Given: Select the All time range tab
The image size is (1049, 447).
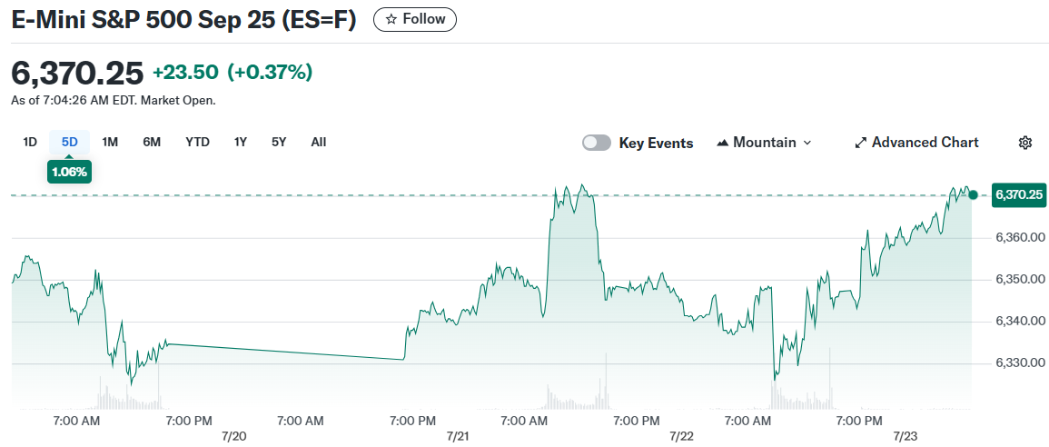Looking at the screenshot, I should point(319,142).
